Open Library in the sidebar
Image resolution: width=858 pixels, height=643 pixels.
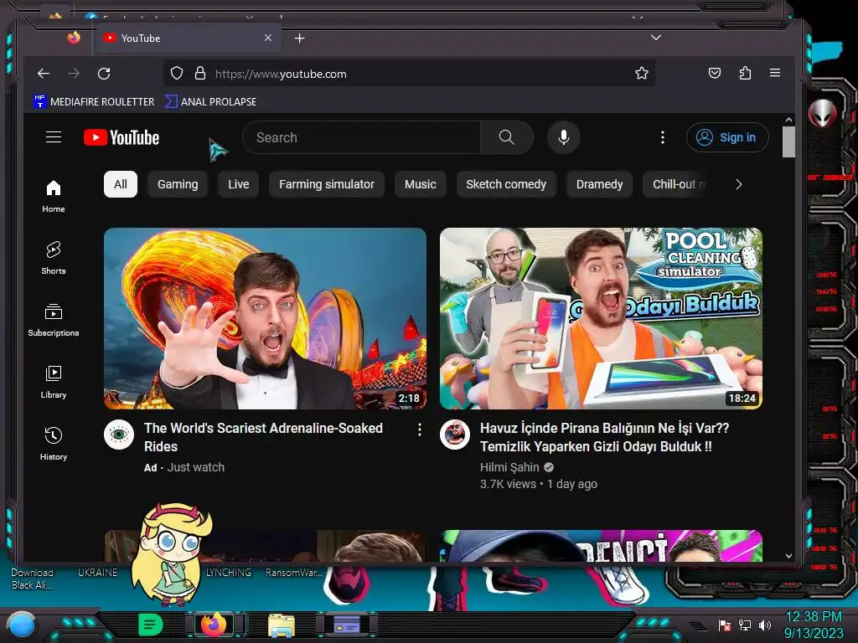53,382
